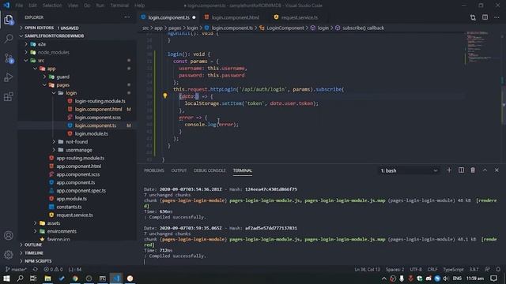
Task: Click the errors and warnings status indicator
Action: pos(54,269)
